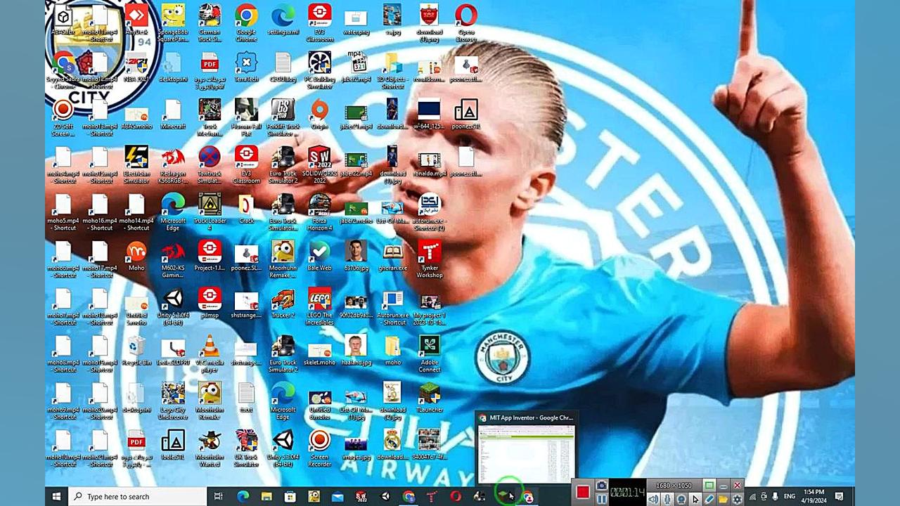Select the Bale Web desktop icon
The image size is (900, 506).
pos(319,257)
